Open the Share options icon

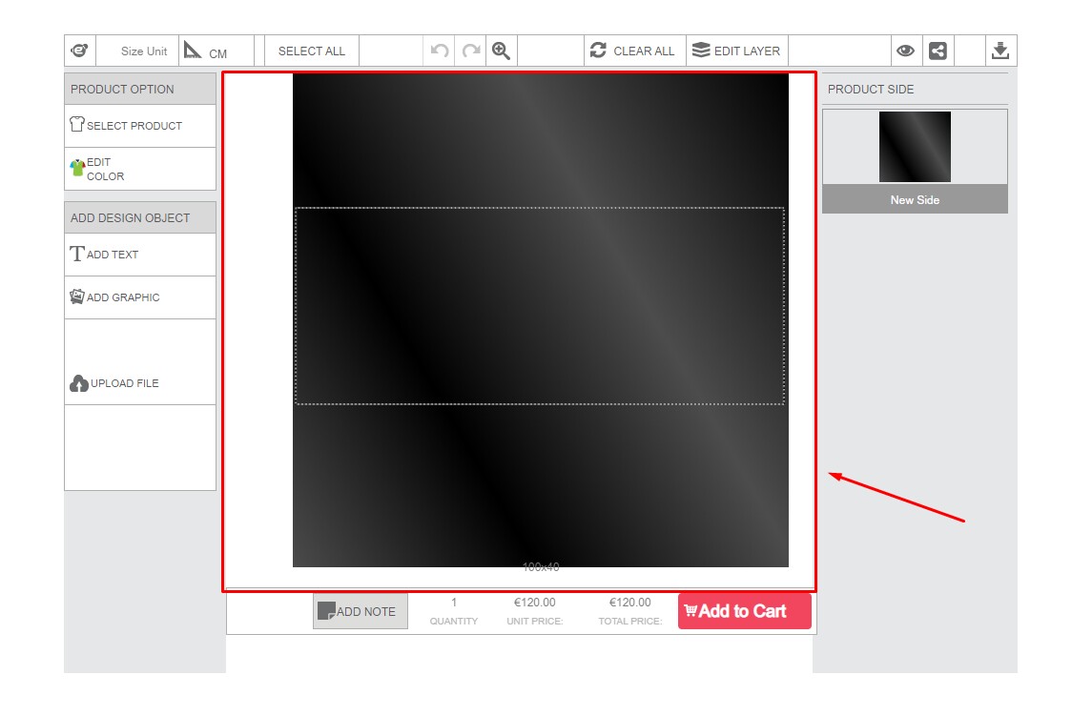pos(937,50)
